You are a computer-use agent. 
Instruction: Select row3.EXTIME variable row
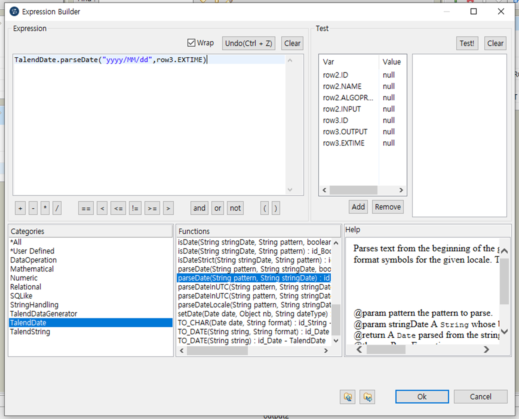(x=362, y=143)
